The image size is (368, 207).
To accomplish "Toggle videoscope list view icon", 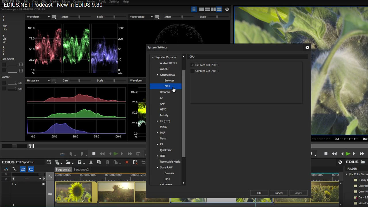I will click(x=194, y=9).
